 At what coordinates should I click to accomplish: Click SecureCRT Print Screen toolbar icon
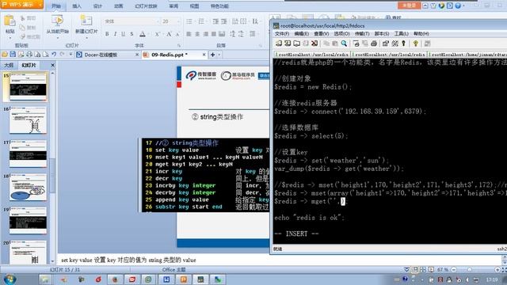coord(356,44)
